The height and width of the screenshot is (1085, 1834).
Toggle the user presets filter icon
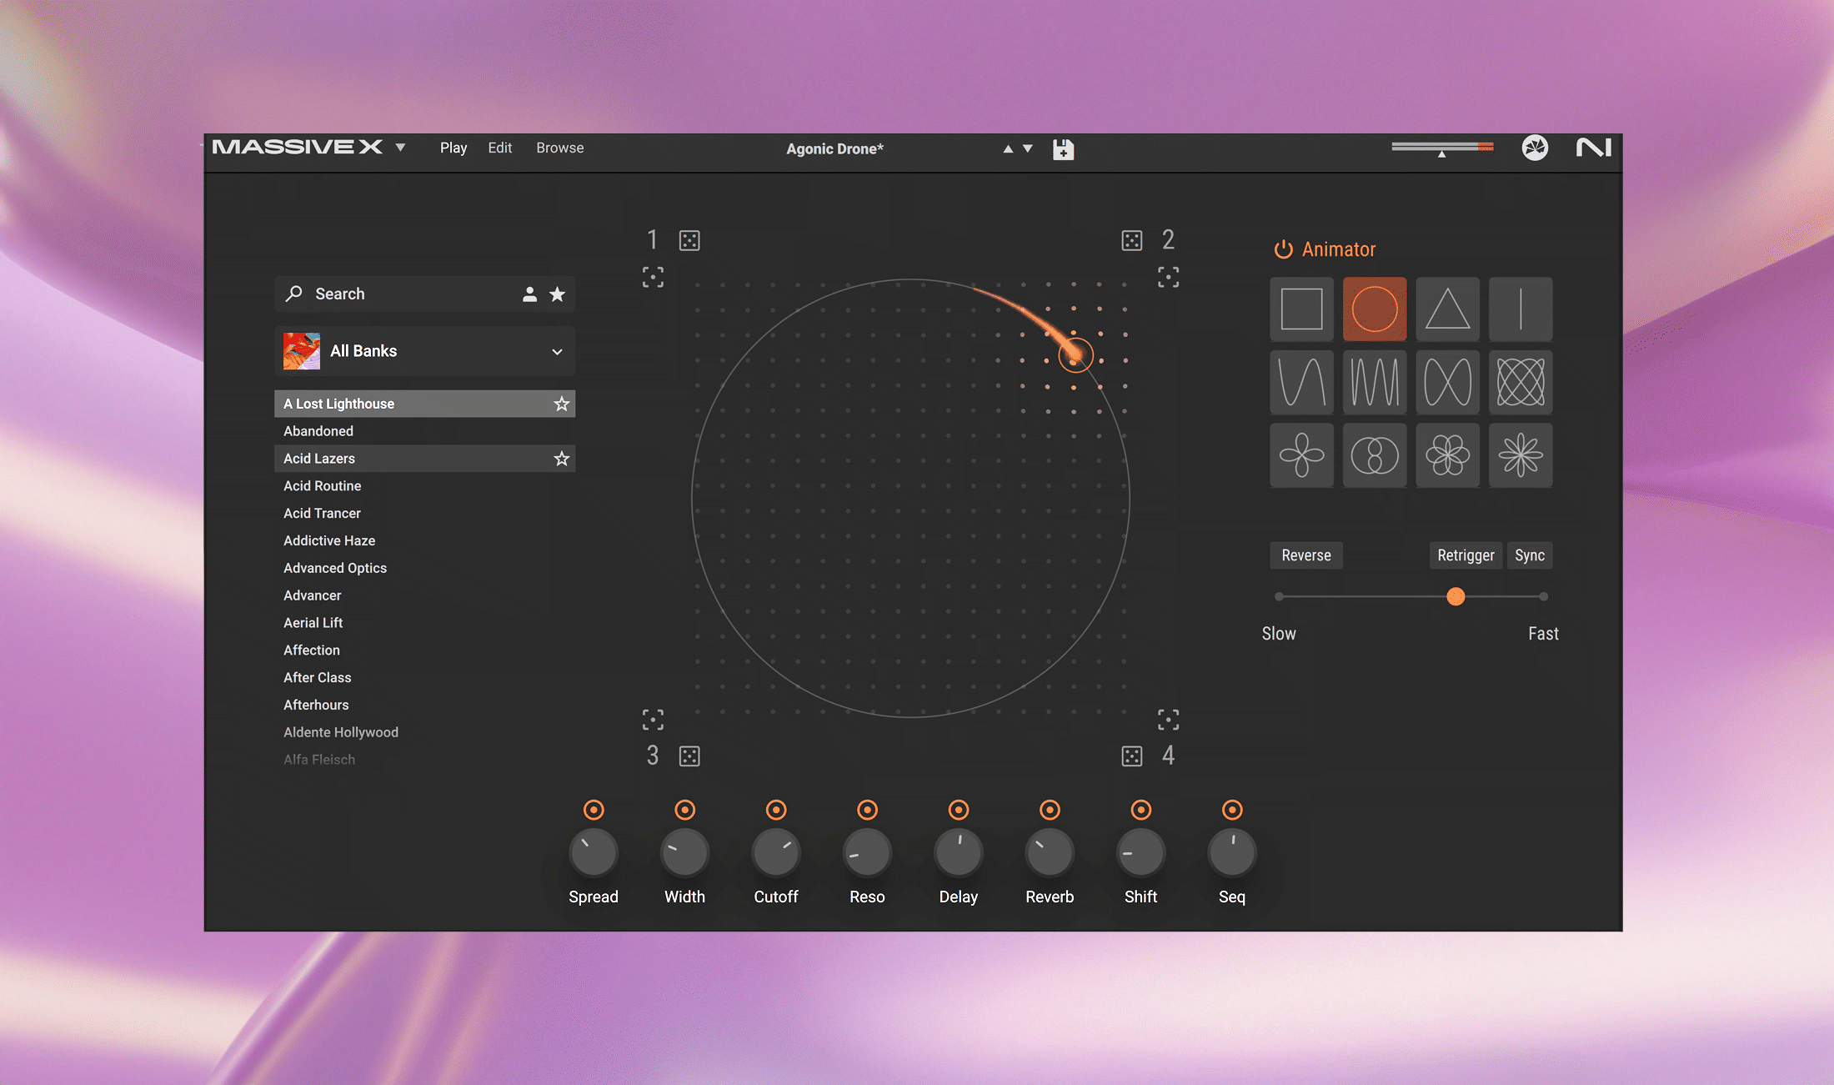(529, 294)
